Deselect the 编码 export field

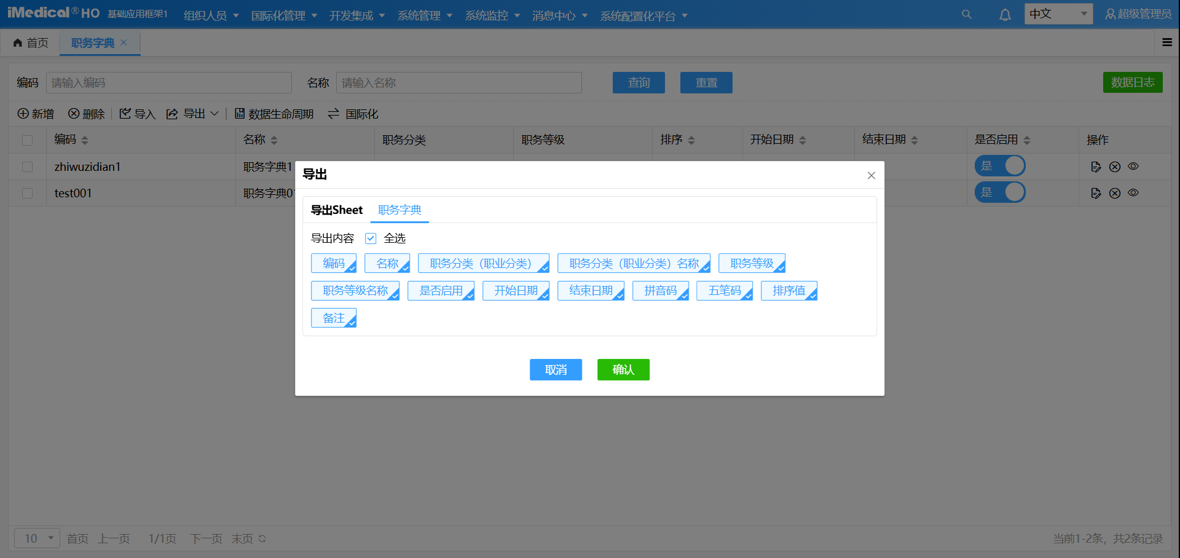point(334,263)
